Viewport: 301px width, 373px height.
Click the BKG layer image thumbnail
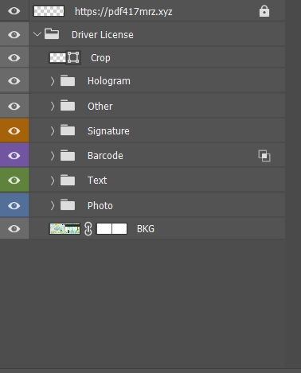[64, 229]
